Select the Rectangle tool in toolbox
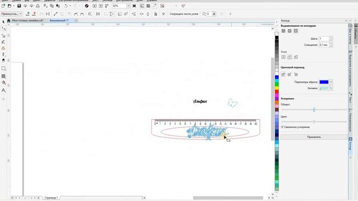 click(3, 68)
